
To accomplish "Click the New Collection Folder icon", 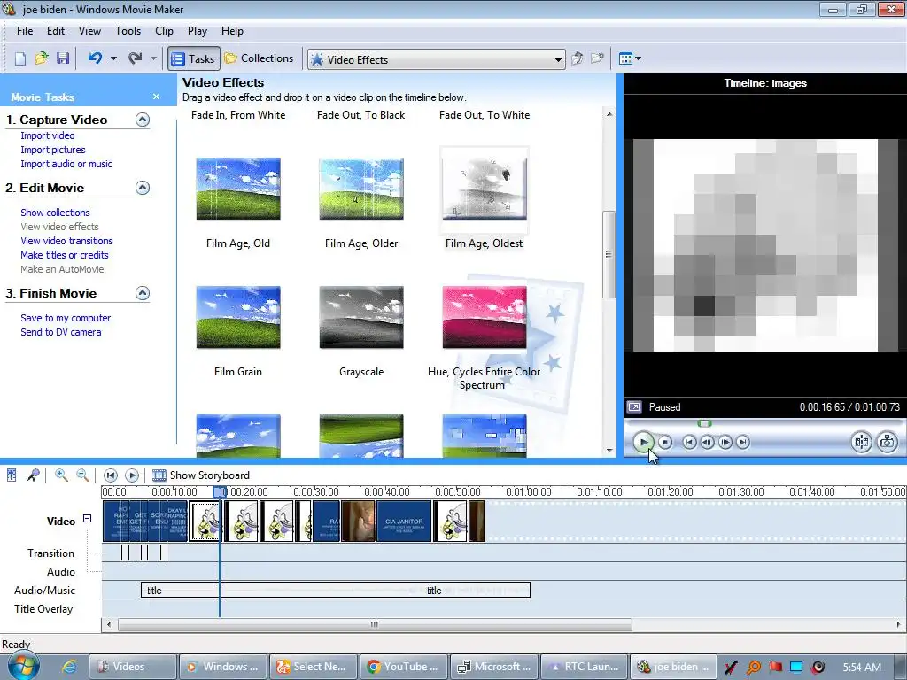I will click(598, 58).
